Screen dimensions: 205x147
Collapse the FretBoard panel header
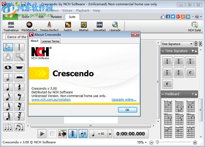click(163, 94)
